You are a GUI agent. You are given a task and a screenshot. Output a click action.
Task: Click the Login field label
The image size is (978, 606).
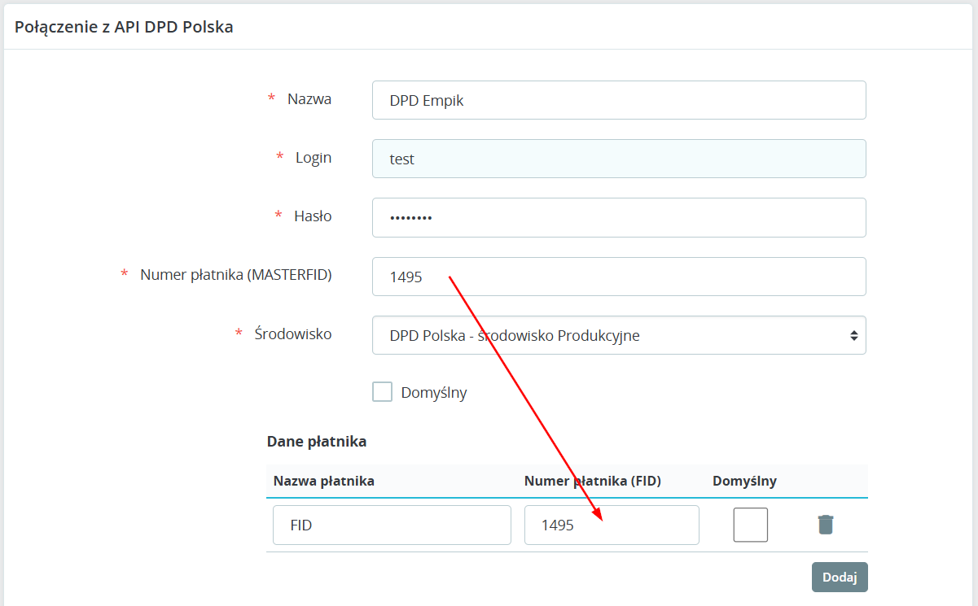(x=314, y=158)
